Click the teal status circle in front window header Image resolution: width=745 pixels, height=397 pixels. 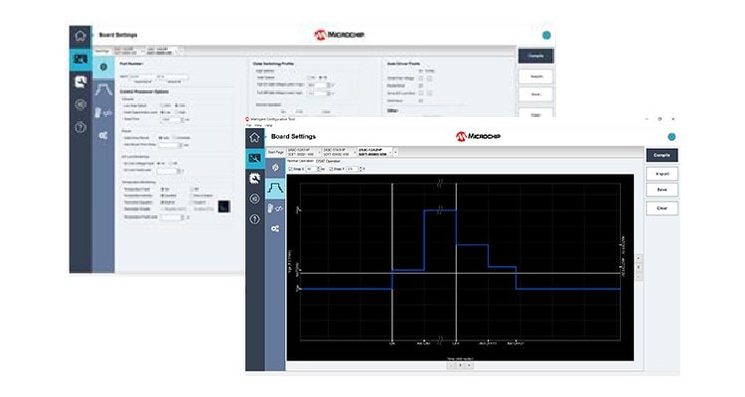[x=671, y=137]
